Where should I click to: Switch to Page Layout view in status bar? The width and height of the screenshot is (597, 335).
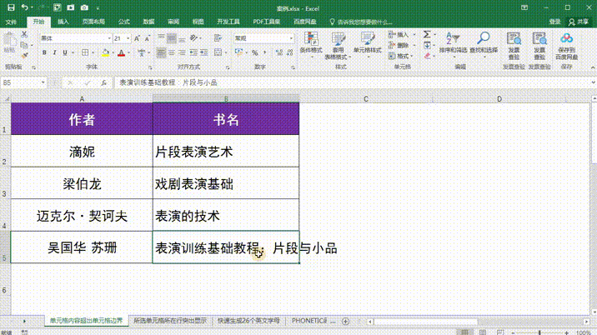(x=483, y=332)
